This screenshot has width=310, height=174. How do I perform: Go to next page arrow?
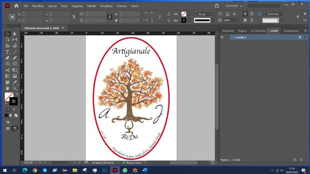tap(74, 162)
